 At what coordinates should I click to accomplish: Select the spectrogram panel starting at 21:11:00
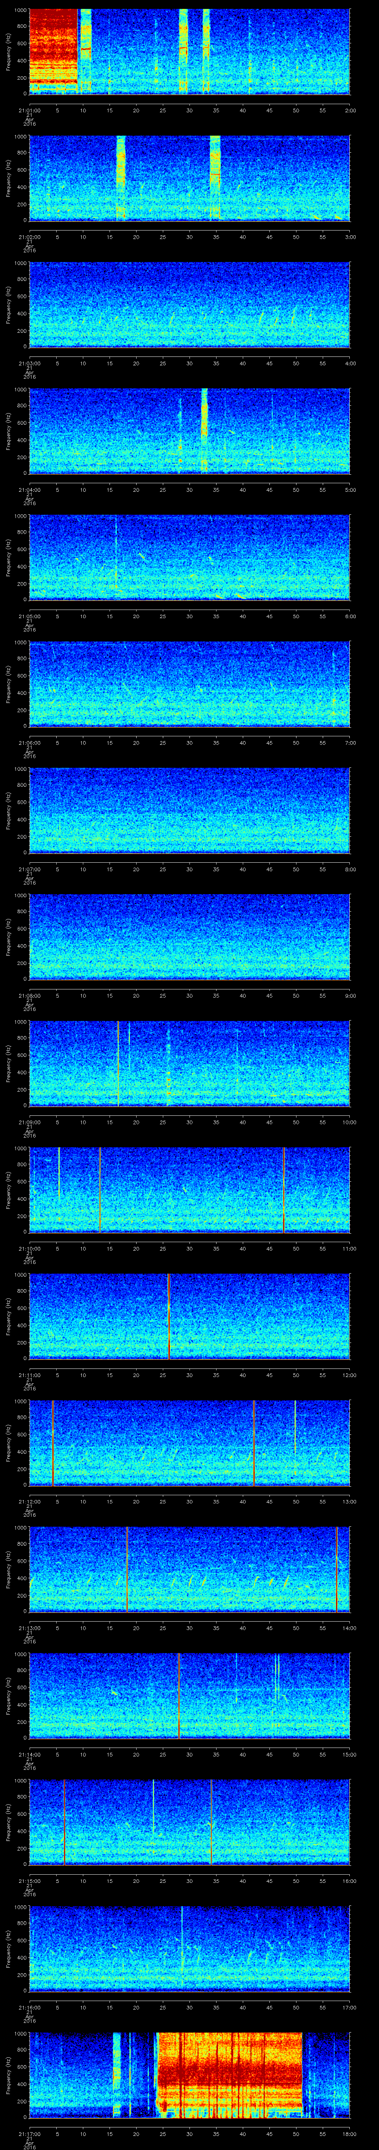(189, 1316)
